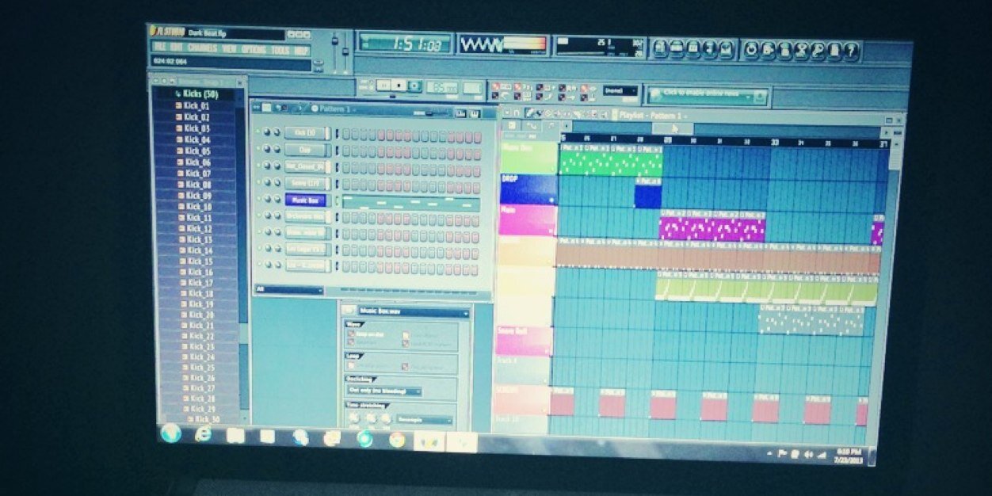Click the key-shaped round icon in top toolbar
This screenshot has height=496, width=992.
point(817,50)
